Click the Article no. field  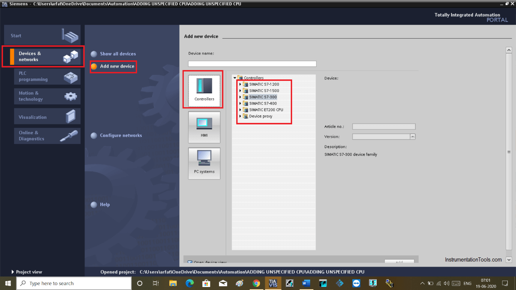pos(384,127)
